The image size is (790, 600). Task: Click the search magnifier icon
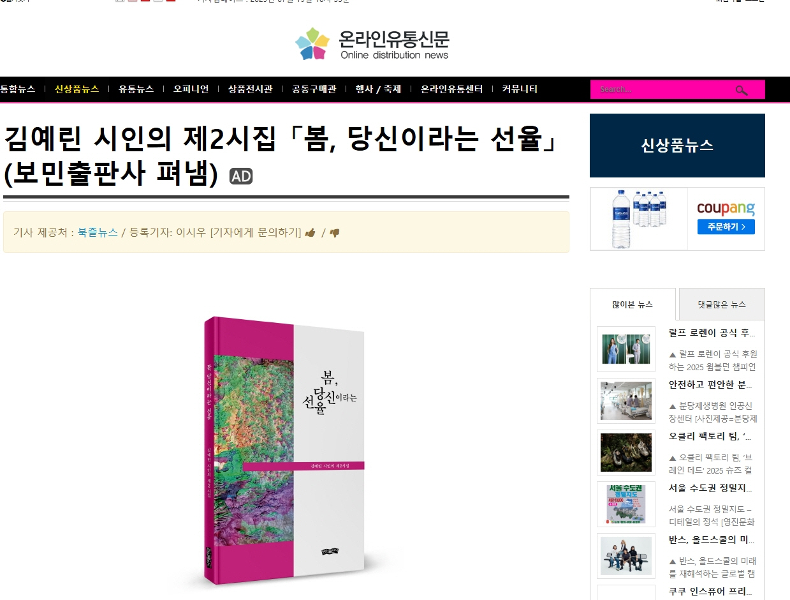[742, 90]
